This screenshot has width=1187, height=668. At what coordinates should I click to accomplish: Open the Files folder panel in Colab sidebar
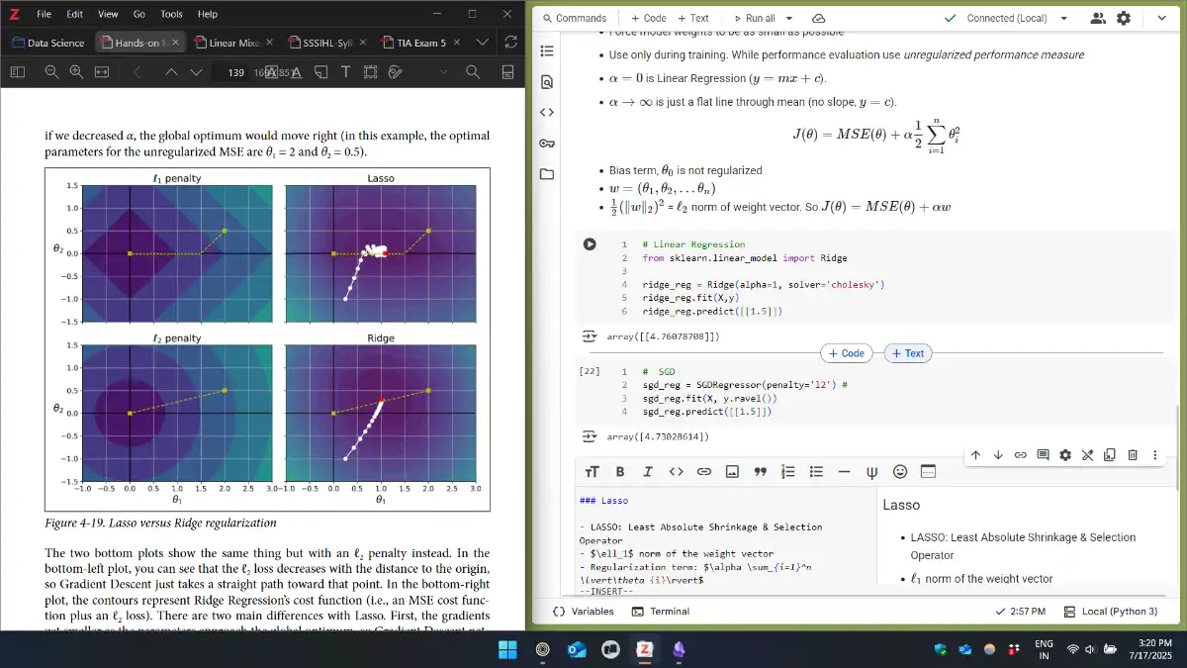coord(547,174)
